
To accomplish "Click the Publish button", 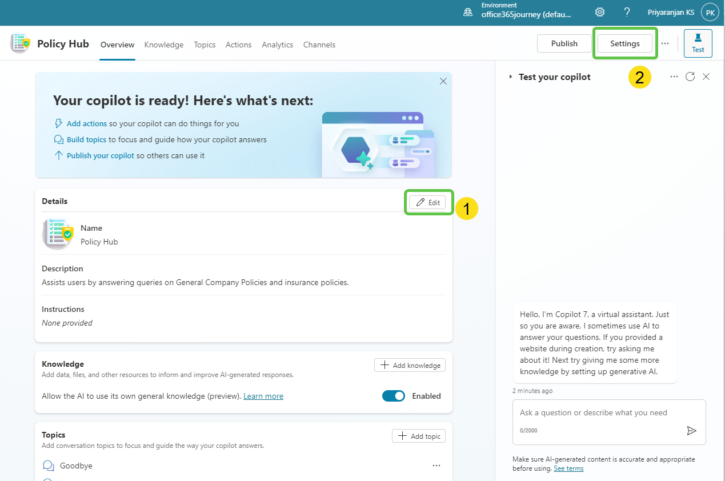I will click(564, 43).
